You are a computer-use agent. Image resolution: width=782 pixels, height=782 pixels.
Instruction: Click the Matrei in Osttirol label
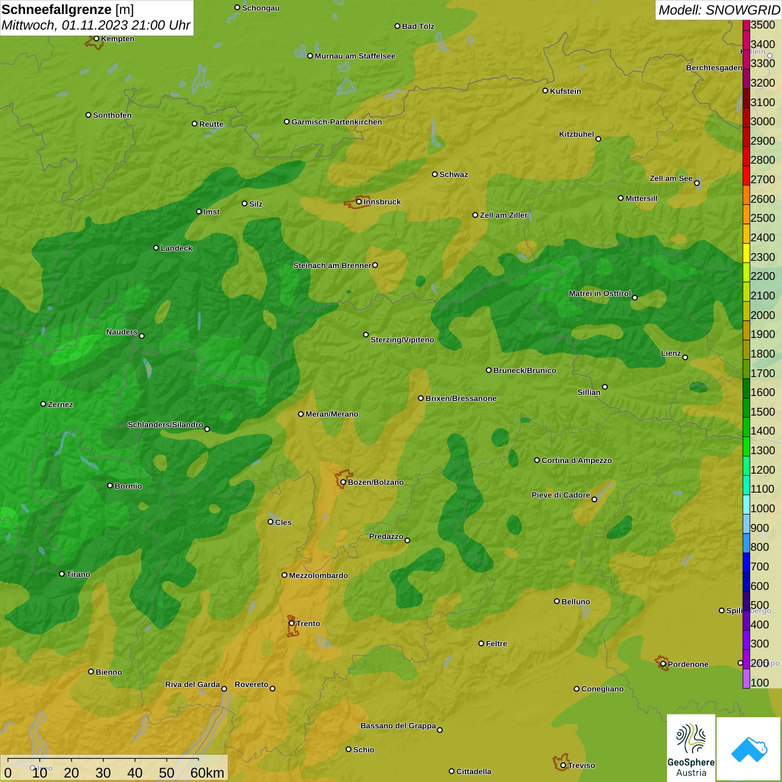pos(600,293)
